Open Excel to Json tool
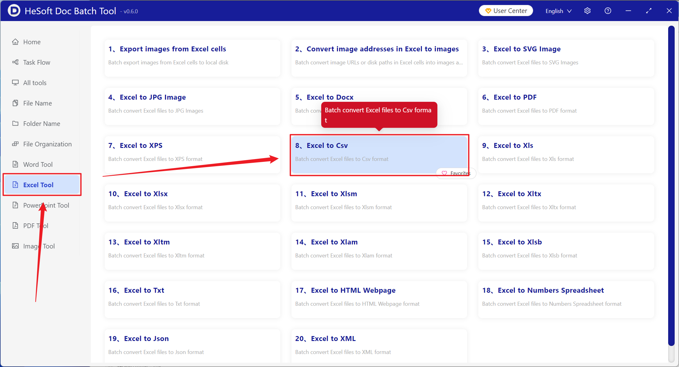 (x=192, y=346)
